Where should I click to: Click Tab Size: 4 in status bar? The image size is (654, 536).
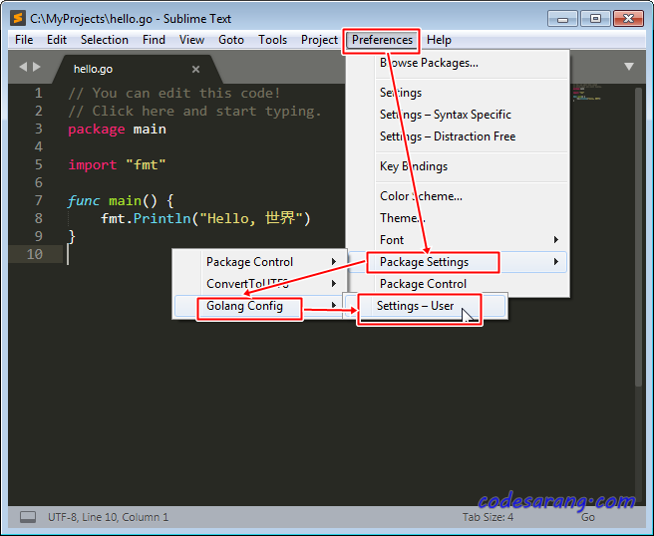(x=488, y=517)
